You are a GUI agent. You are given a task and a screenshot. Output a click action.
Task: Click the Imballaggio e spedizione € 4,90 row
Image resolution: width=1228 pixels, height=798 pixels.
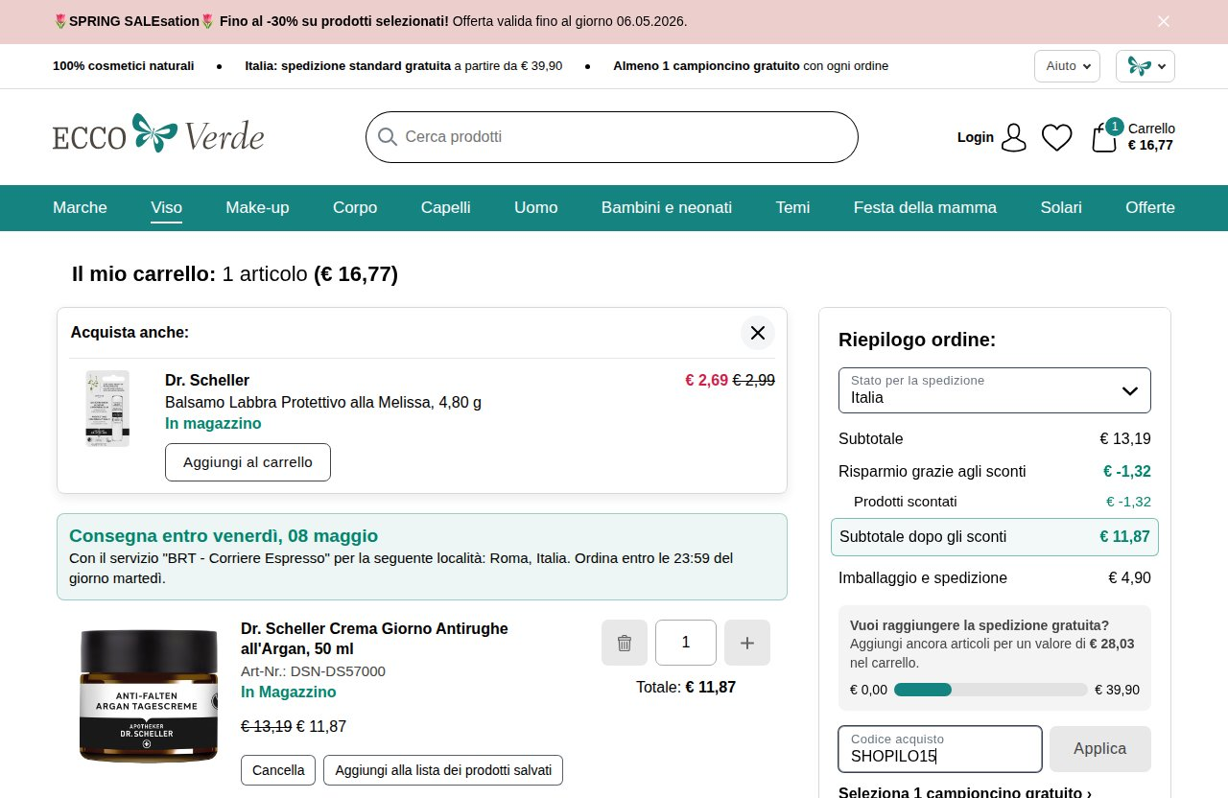click(x=995, y=578)
